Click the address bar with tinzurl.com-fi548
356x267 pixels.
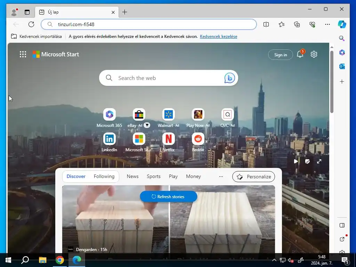pyautogui.click(x=149, y=24)
